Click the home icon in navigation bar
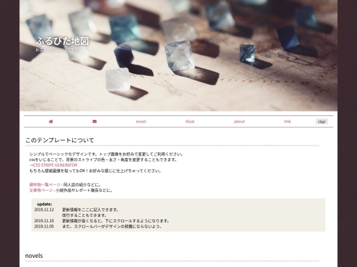This screenshot has width=357, height=267. 51,121
